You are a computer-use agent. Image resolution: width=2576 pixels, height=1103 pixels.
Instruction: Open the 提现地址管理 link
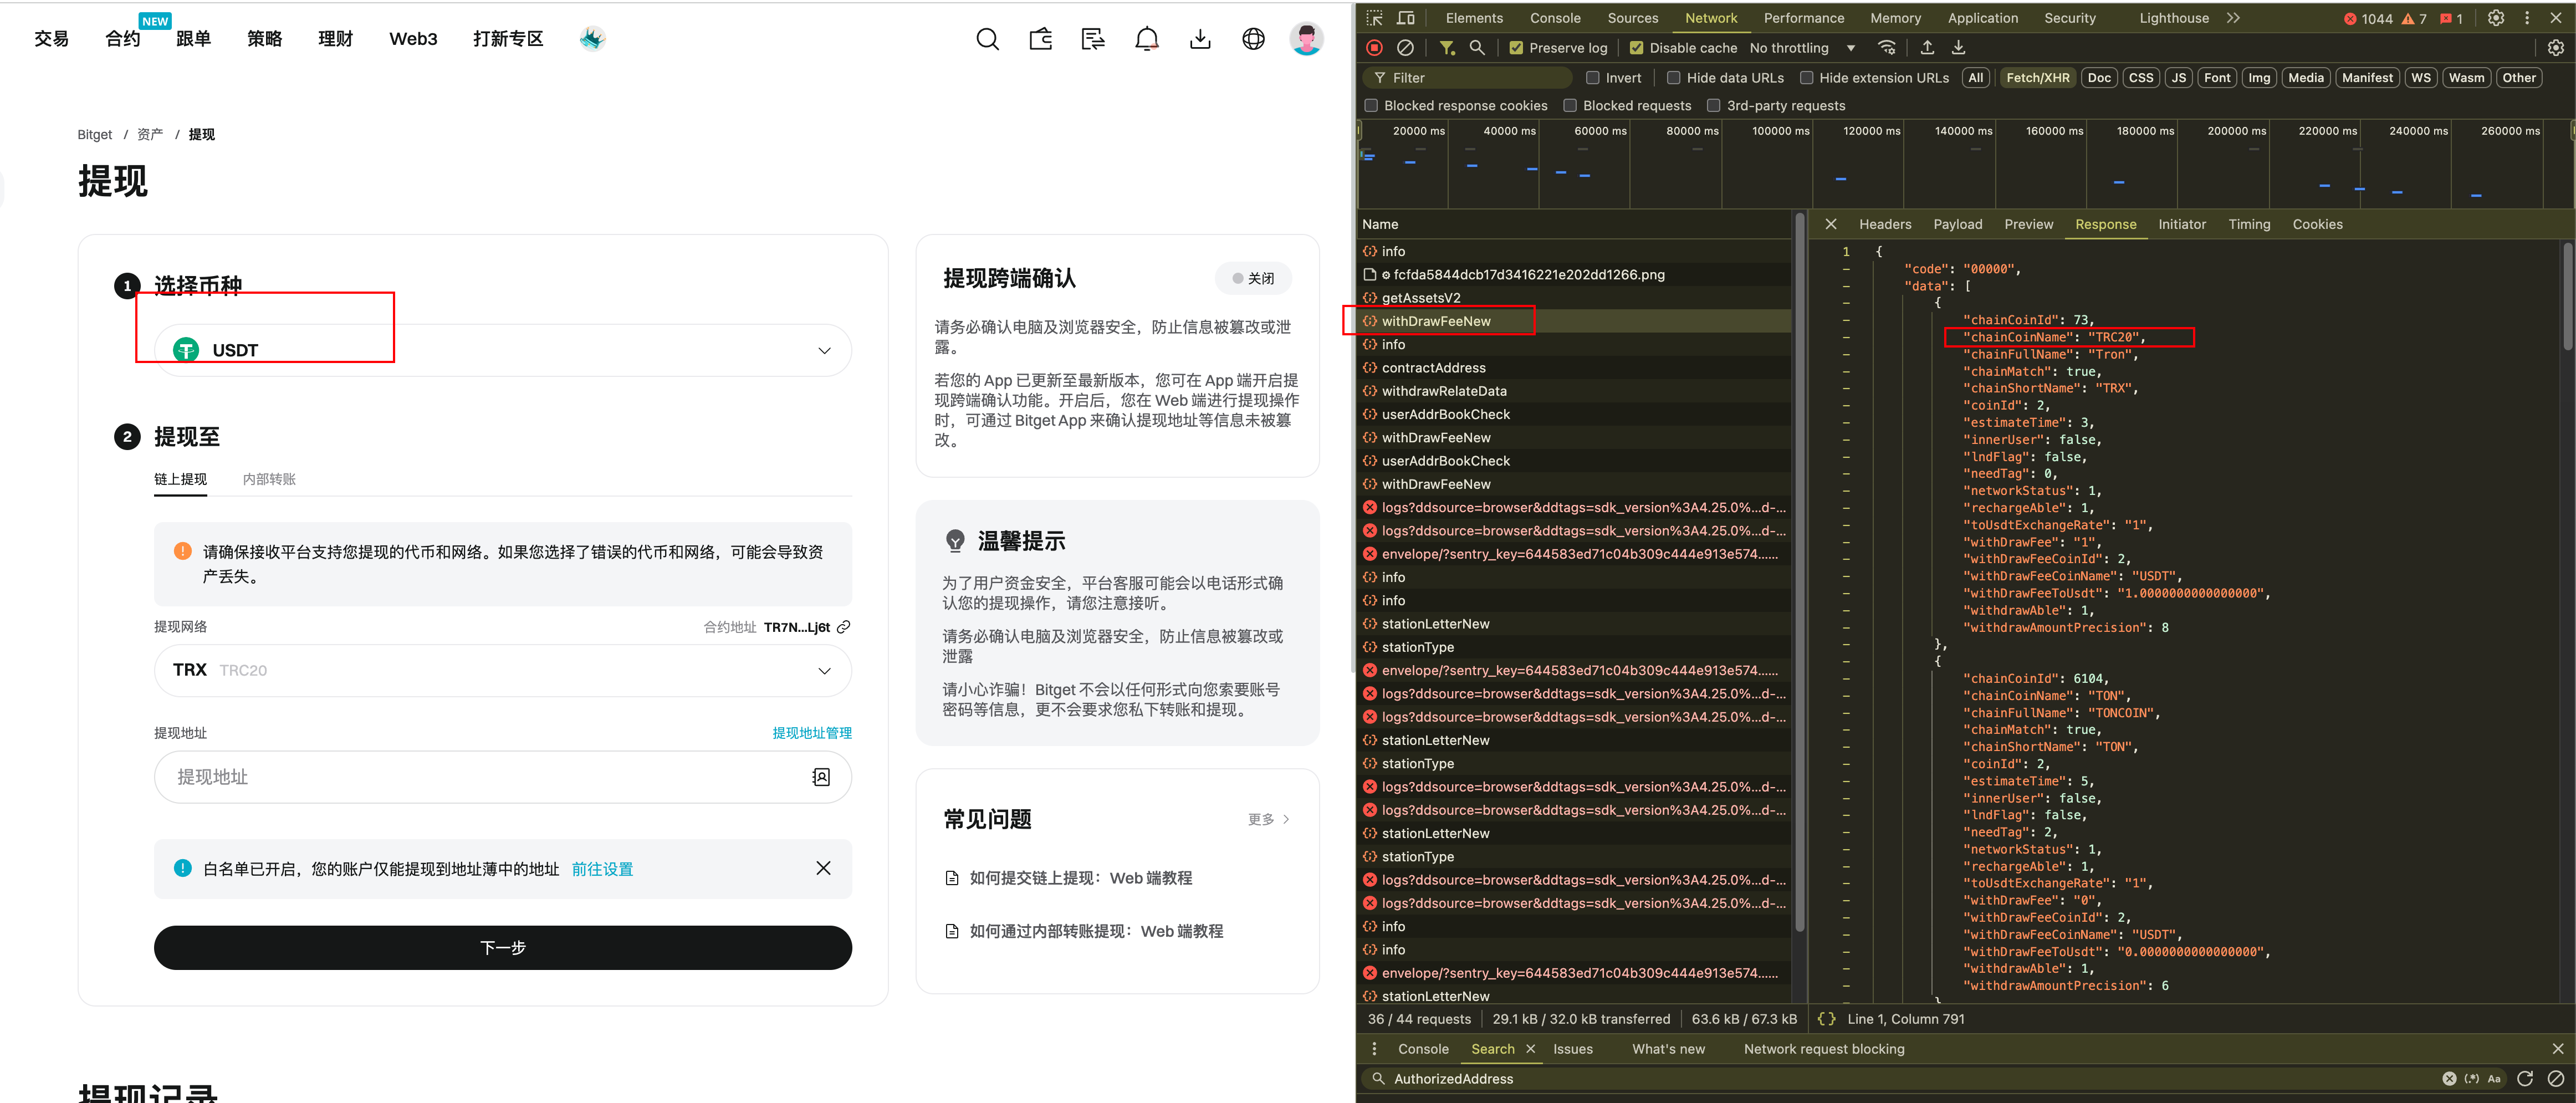tap(811, 733)
